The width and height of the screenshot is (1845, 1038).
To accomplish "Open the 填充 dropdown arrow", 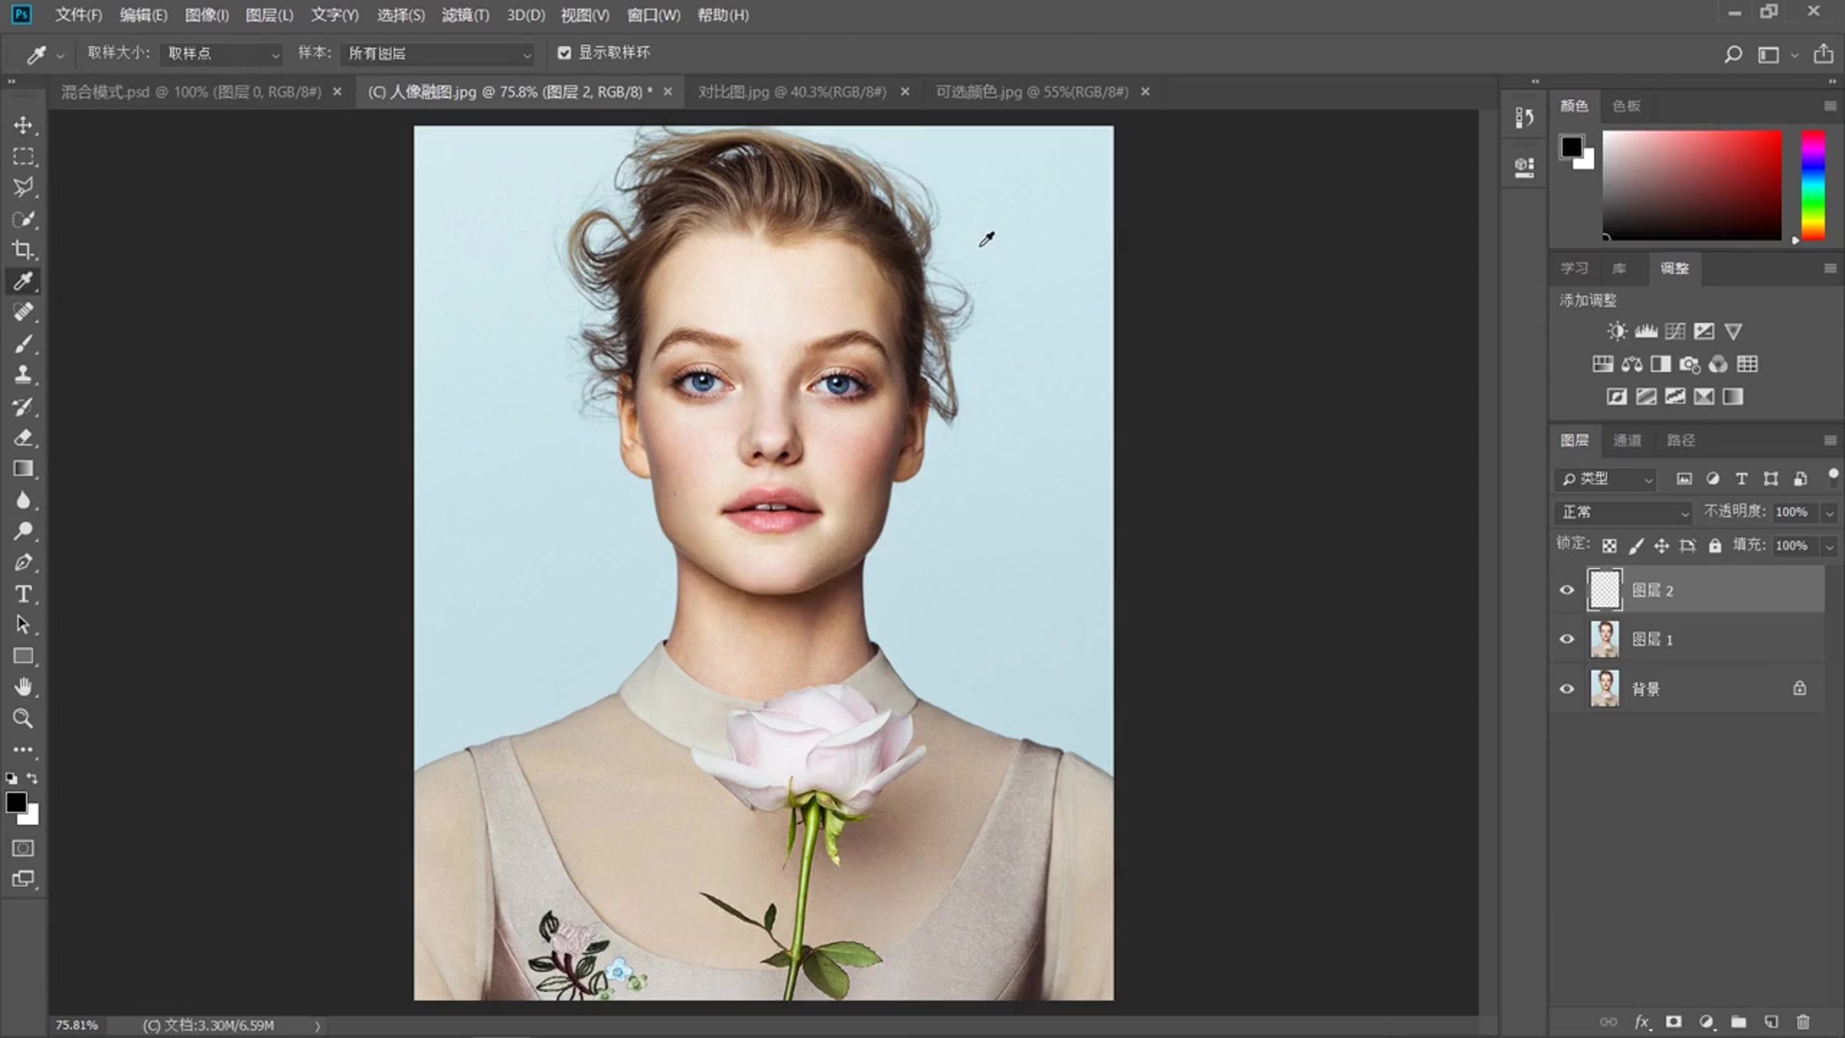I will pyautogui.click(x=1830, y=546).
